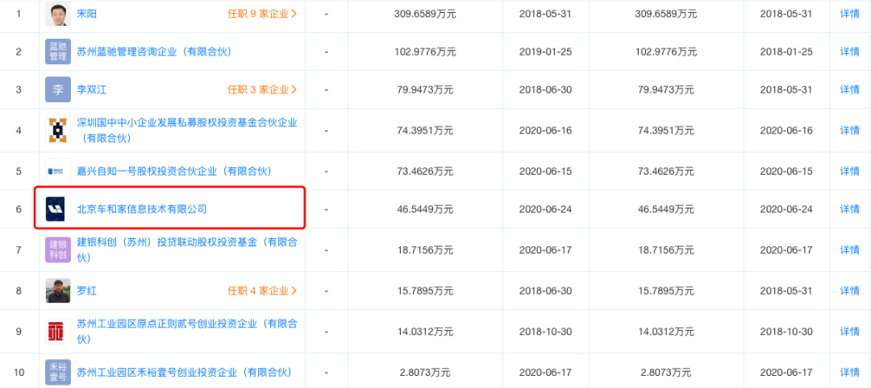View 详情 for row 1 宋阳
871x388 pixels.
tap(849, 14)
